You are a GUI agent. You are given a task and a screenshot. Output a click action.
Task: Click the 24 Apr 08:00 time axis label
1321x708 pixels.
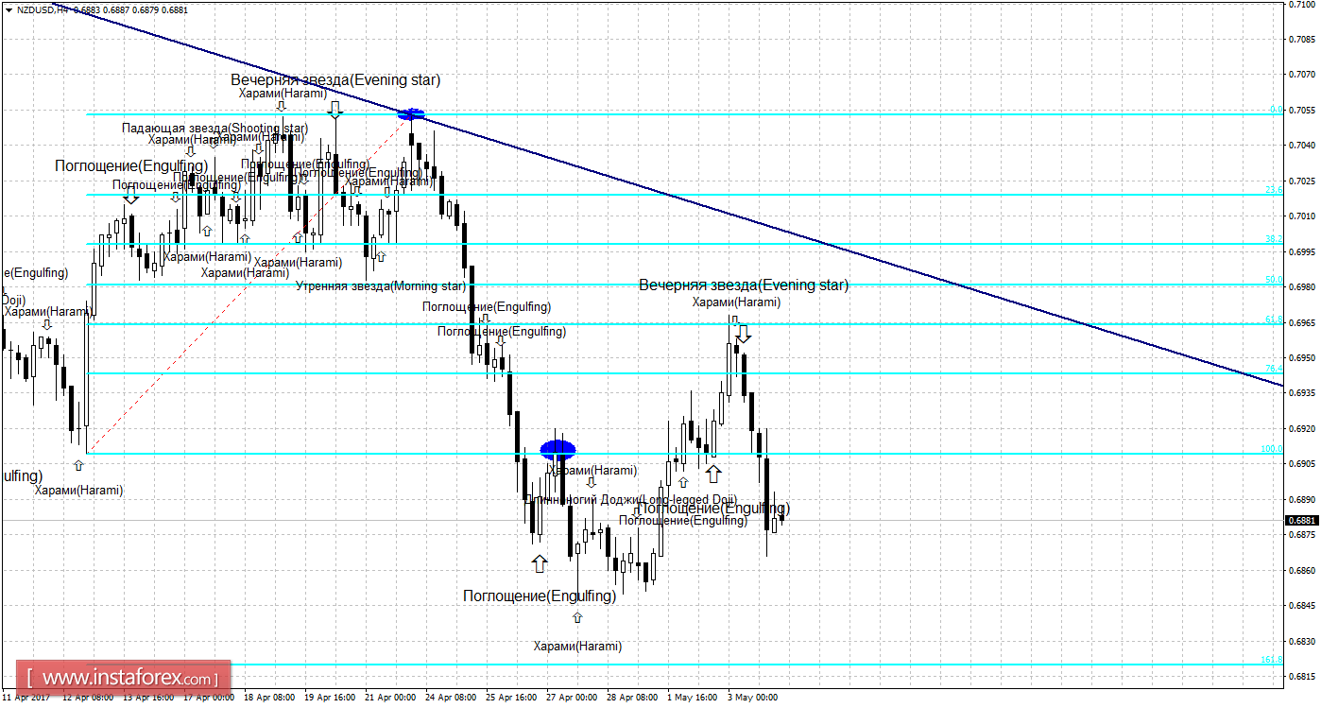tap(450, 698)
